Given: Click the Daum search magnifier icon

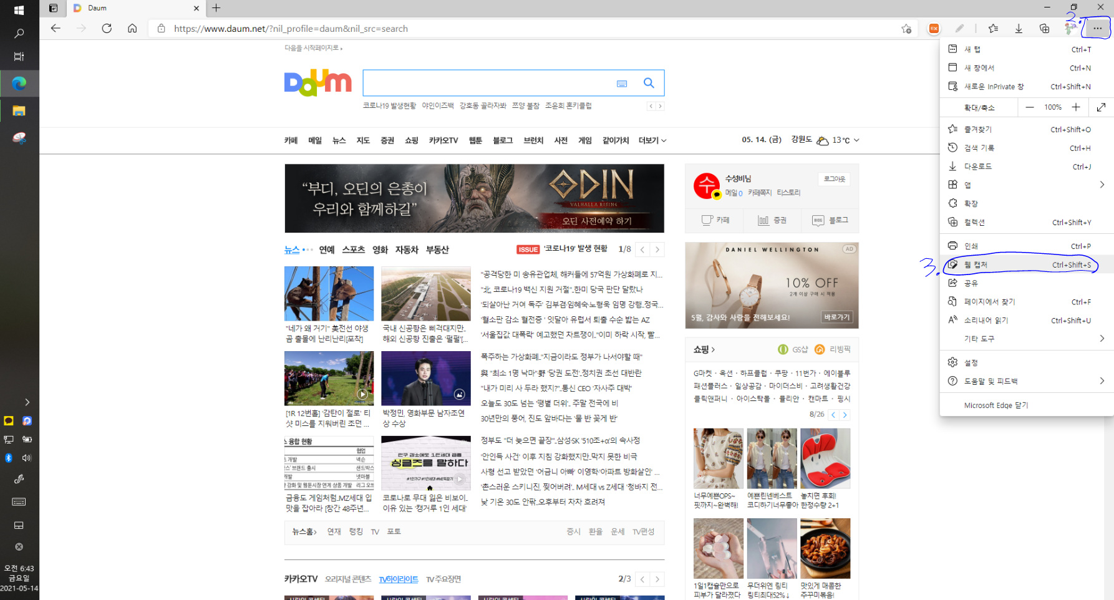Looking at the screenshot, I should click(649, 83).
